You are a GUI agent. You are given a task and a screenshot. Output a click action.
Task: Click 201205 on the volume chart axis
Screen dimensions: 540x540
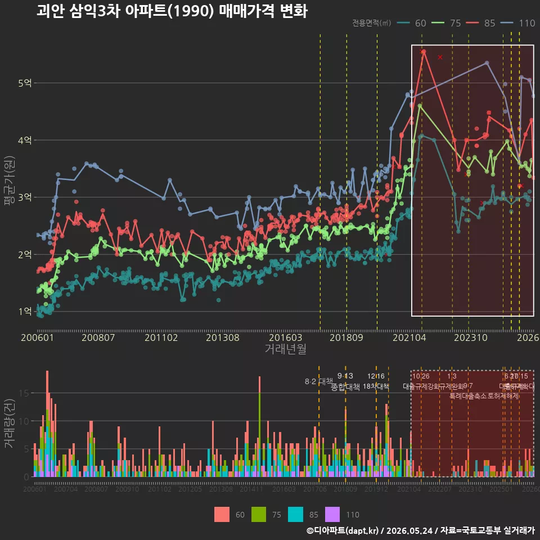190,489
